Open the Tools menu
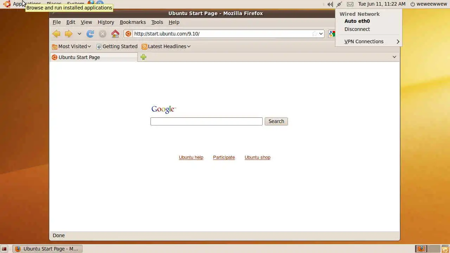This screenshot has width=450, height=253. pyautogui.click(x=157, y=22)
